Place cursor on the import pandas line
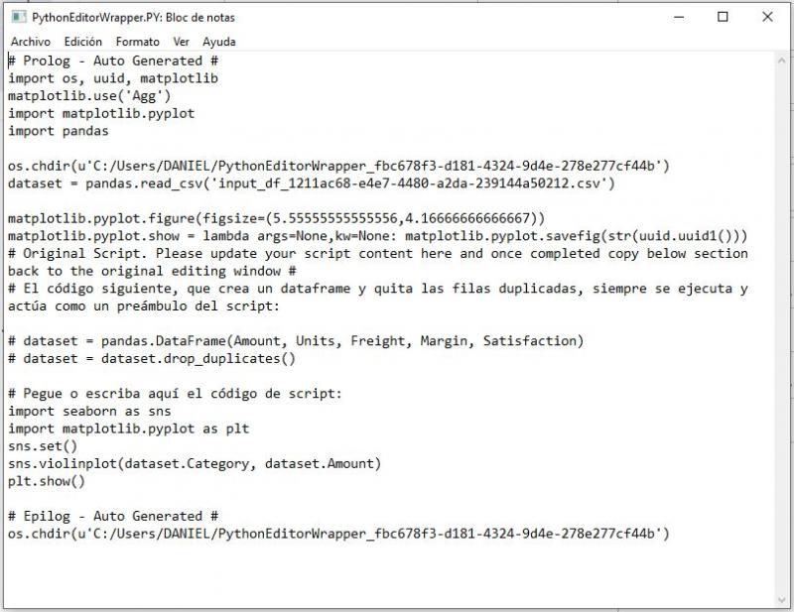This screenshot has height=612, width=794. (57, 131)
